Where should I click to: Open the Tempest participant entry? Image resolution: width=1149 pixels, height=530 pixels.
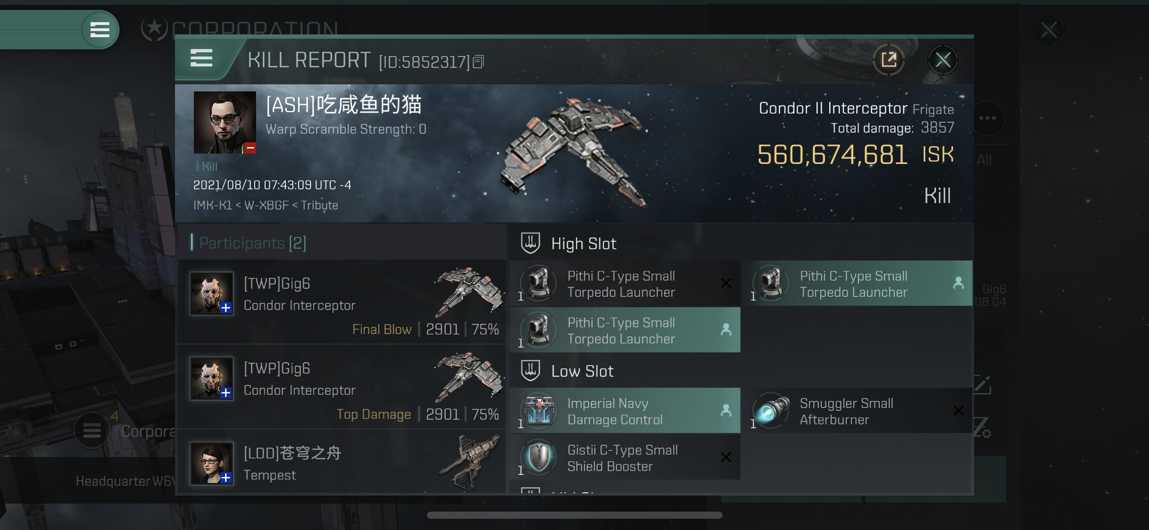pyautogui.click(x=341, y=463)
